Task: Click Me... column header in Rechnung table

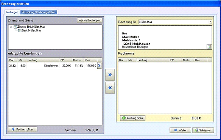Action: click(132, 60)
